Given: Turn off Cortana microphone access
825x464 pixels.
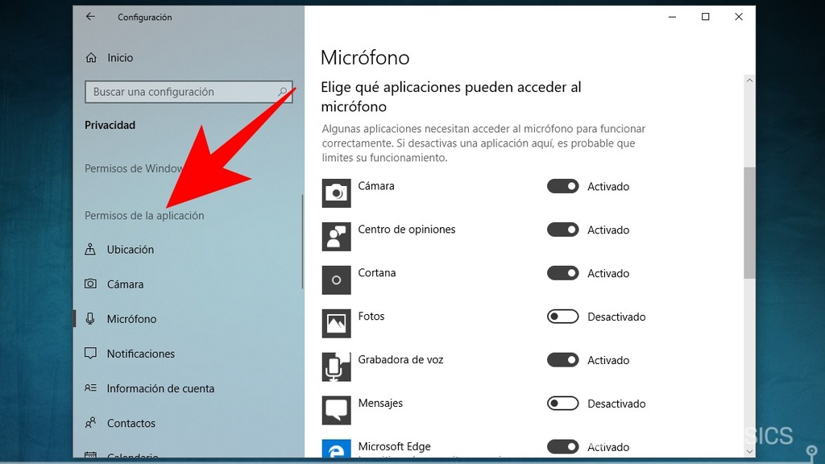Looking at the screenshot, I should pyautogui.click(x=562, y=273).
